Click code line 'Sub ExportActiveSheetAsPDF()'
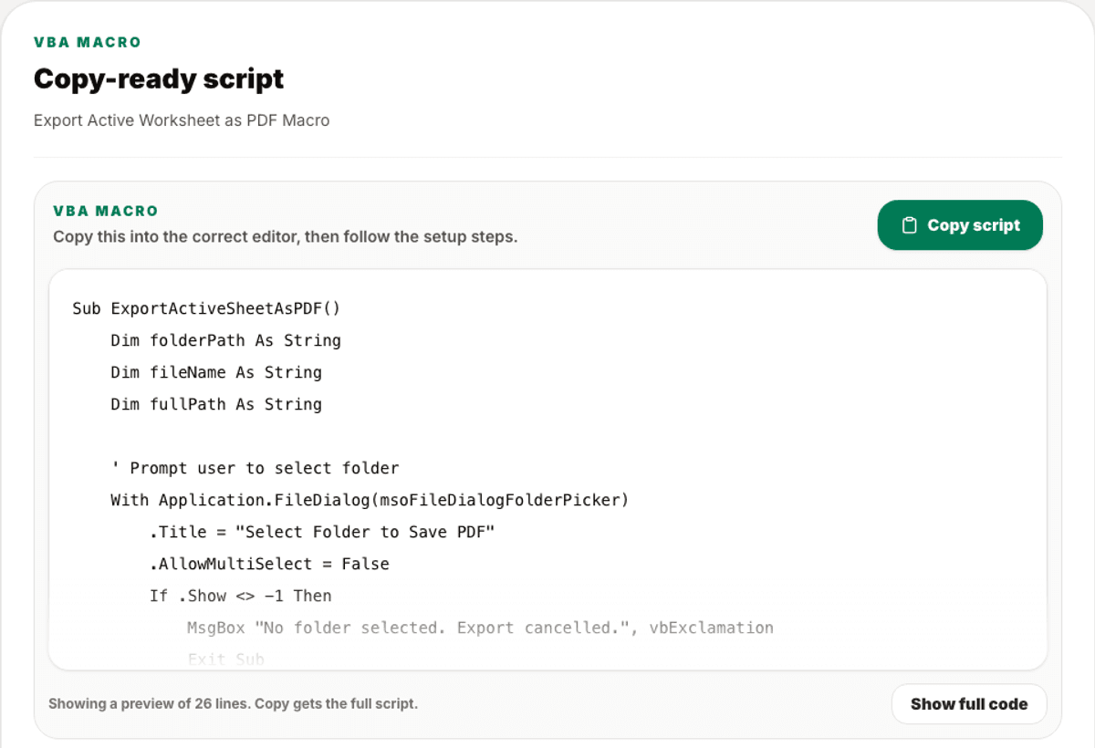The image size is (1095, 748). click(206, 308)
